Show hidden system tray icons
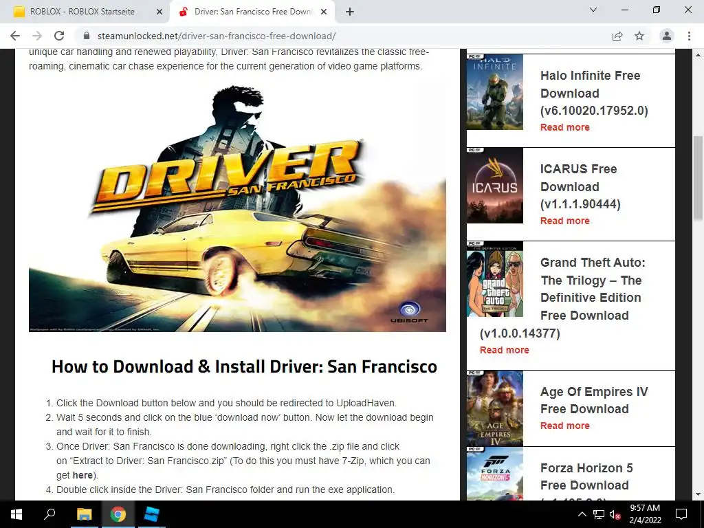The height and width of the screenshot is (528, 704). click(x=582, y=514)
